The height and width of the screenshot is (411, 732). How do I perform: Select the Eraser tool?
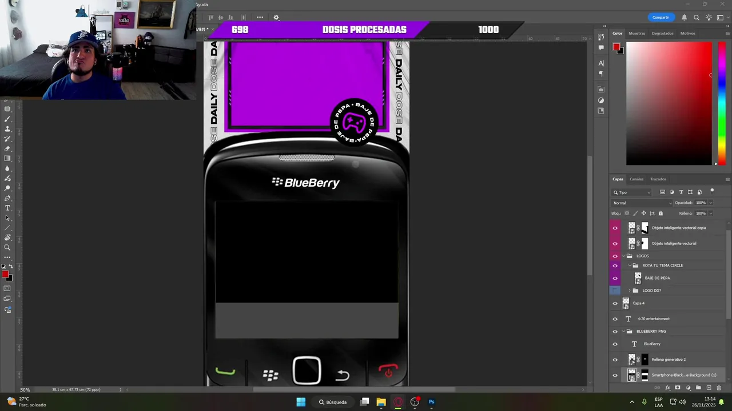tap(7, 148)
